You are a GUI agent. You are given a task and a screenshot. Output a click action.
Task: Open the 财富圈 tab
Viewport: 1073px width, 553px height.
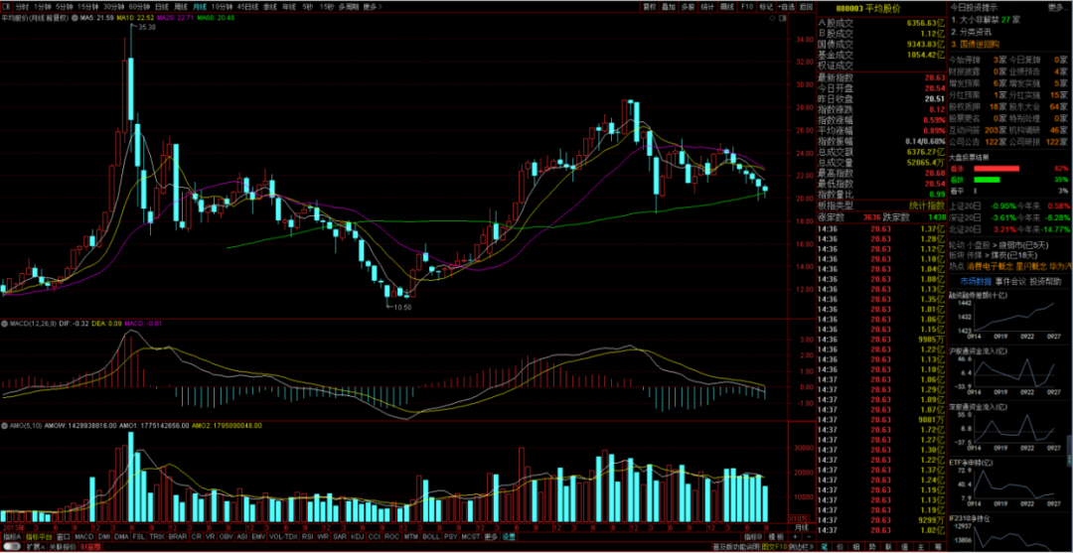click(x=90, y=547)
